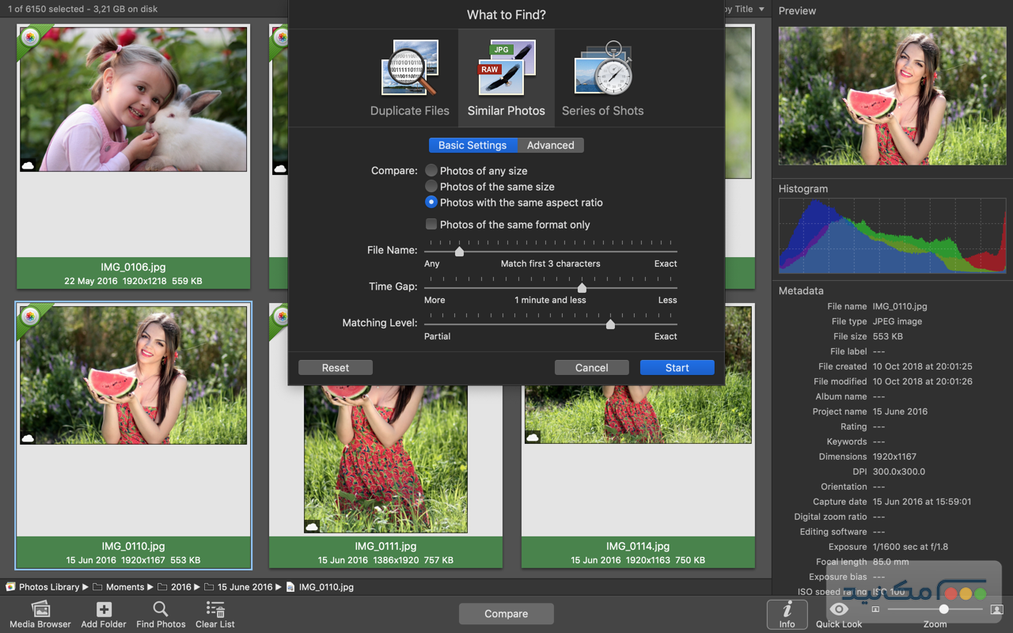Select 'Photos of any size' option

pos(431,170)
